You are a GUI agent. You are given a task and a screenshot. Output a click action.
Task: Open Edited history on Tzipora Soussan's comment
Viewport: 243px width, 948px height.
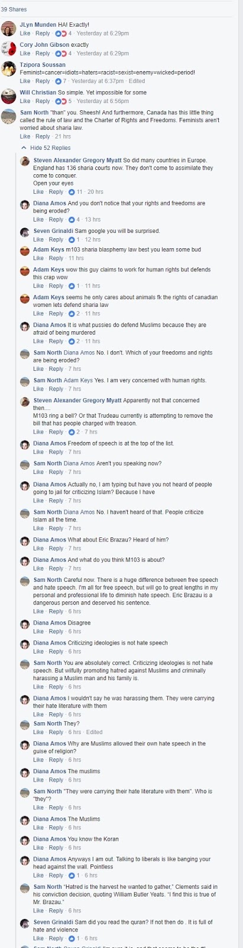pos(137,81)
